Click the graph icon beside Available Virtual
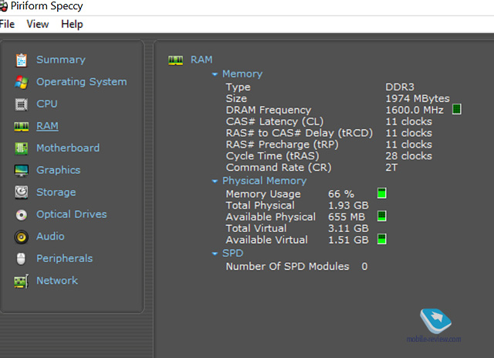Screen dimensions: 494x358 click(x=382, y=239)
